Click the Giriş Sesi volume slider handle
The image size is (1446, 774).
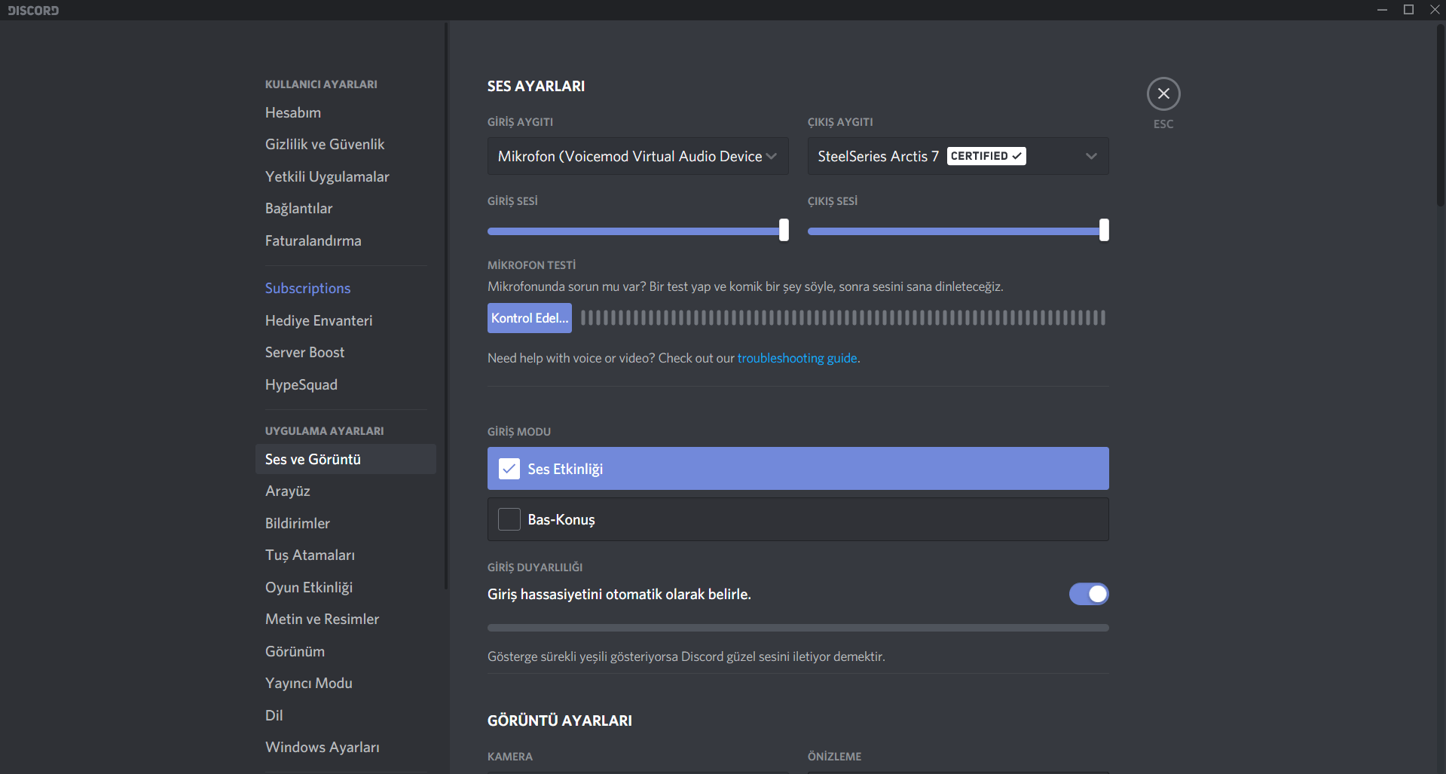tap(784, 230)
